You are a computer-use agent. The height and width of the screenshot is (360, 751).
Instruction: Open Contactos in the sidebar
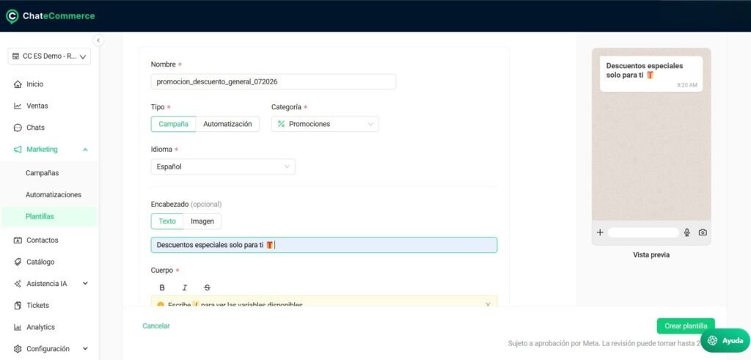pos(42,240)
